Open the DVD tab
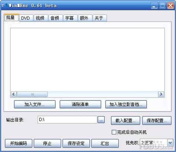176x152 pixels. click(26, 18)
